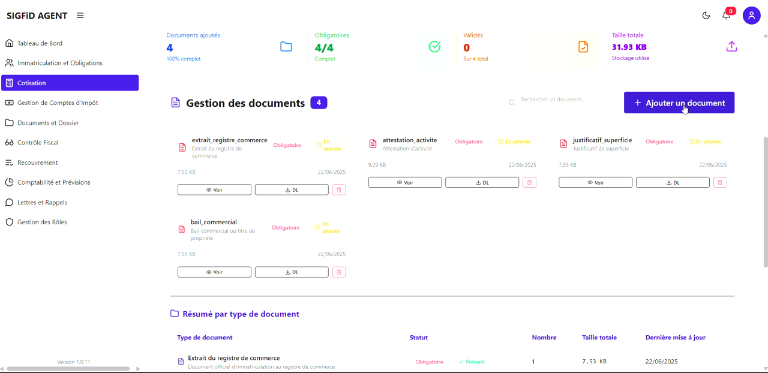The image size is (768, 373).
Task: Open the notifications bell
Action: pyautogui.click(x=726, y=15)
